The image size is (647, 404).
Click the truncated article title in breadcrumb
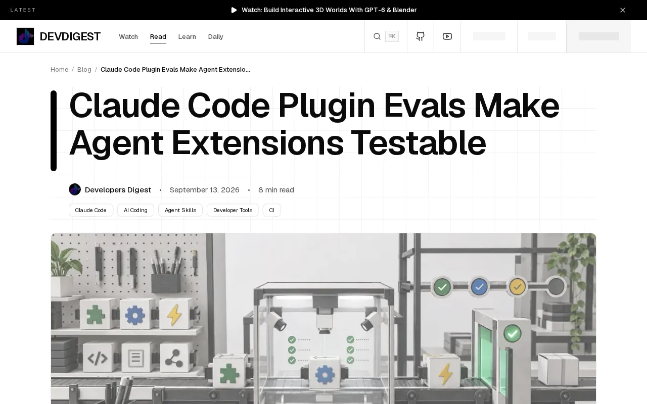[175, 70]
